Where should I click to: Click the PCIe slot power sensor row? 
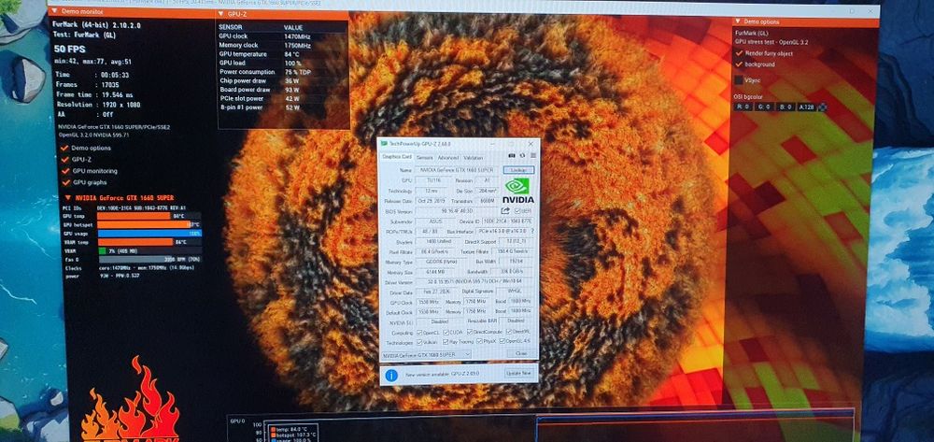[x=282, y=98]
